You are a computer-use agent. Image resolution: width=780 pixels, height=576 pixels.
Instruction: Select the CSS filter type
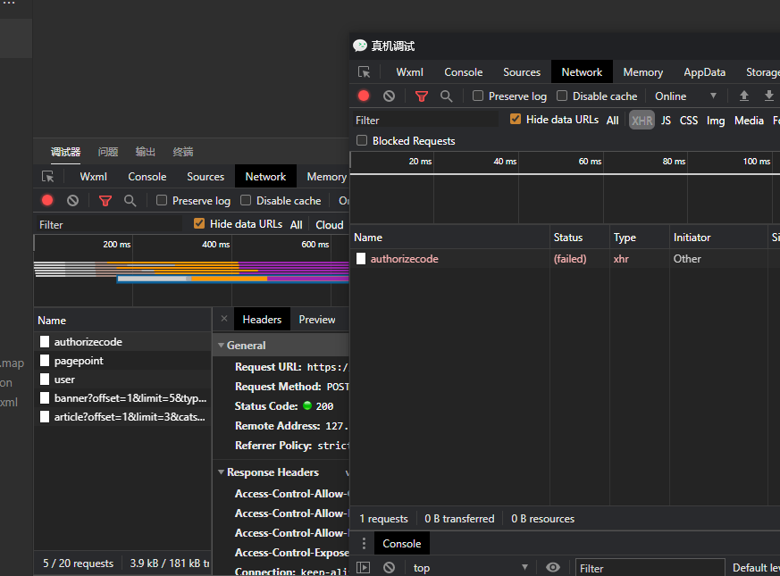coord(689,121)
